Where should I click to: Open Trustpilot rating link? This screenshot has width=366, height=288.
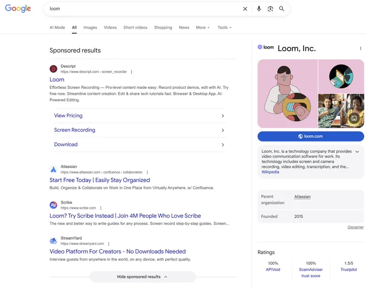[x=348, y=270]
